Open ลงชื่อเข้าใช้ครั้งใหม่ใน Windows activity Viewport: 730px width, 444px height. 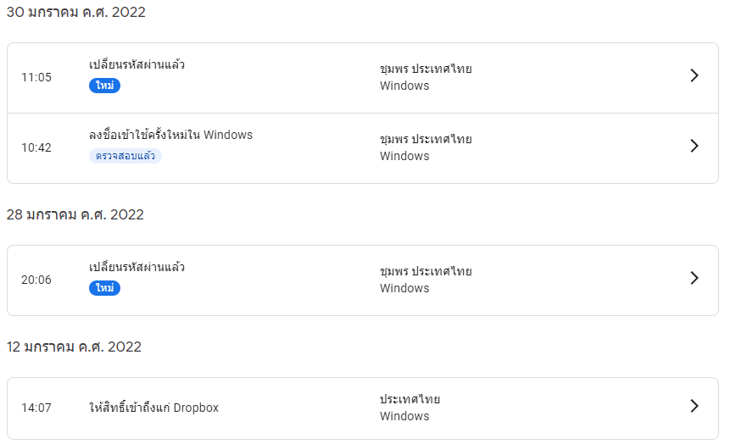click(170, 136)
